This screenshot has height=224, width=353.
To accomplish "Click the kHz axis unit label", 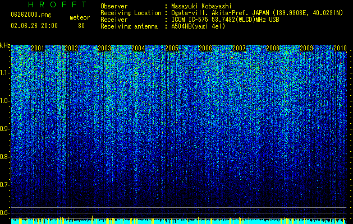I will pos(5,45).
